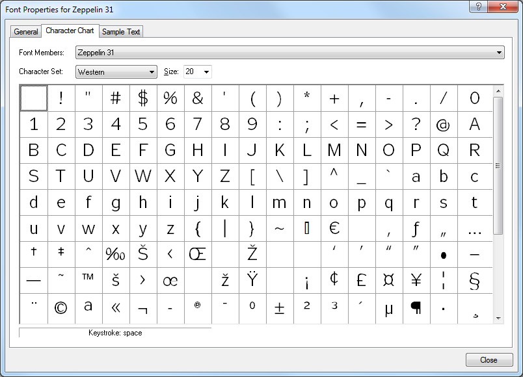This screenshot has width=523, height=377.
Task: Select the plus-minus sign character
Action: click(280, 306)
